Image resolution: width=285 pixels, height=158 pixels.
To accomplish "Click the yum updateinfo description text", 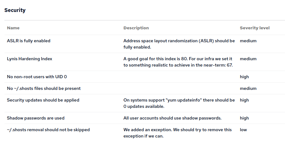I will 179,103.
